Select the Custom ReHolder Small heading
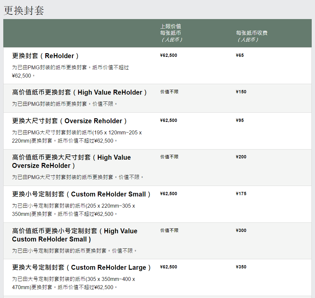Viewport: 315px width, 298px height. (x=81, y=194)
